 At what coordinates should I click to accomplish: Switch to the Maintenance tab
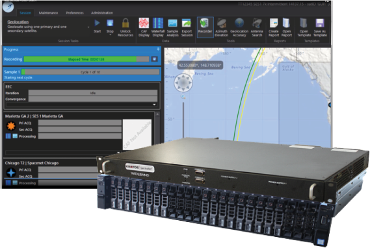coord(48,13)
